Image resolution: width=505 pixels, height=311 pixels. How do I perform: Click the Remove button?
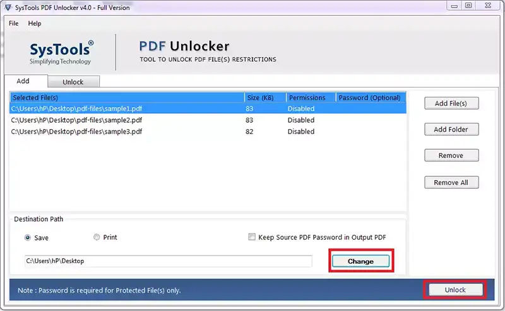point(451,155)
